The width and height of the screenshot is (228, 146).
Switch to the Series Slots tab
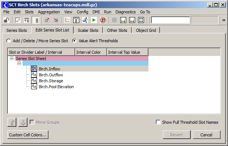pos(17,30)
